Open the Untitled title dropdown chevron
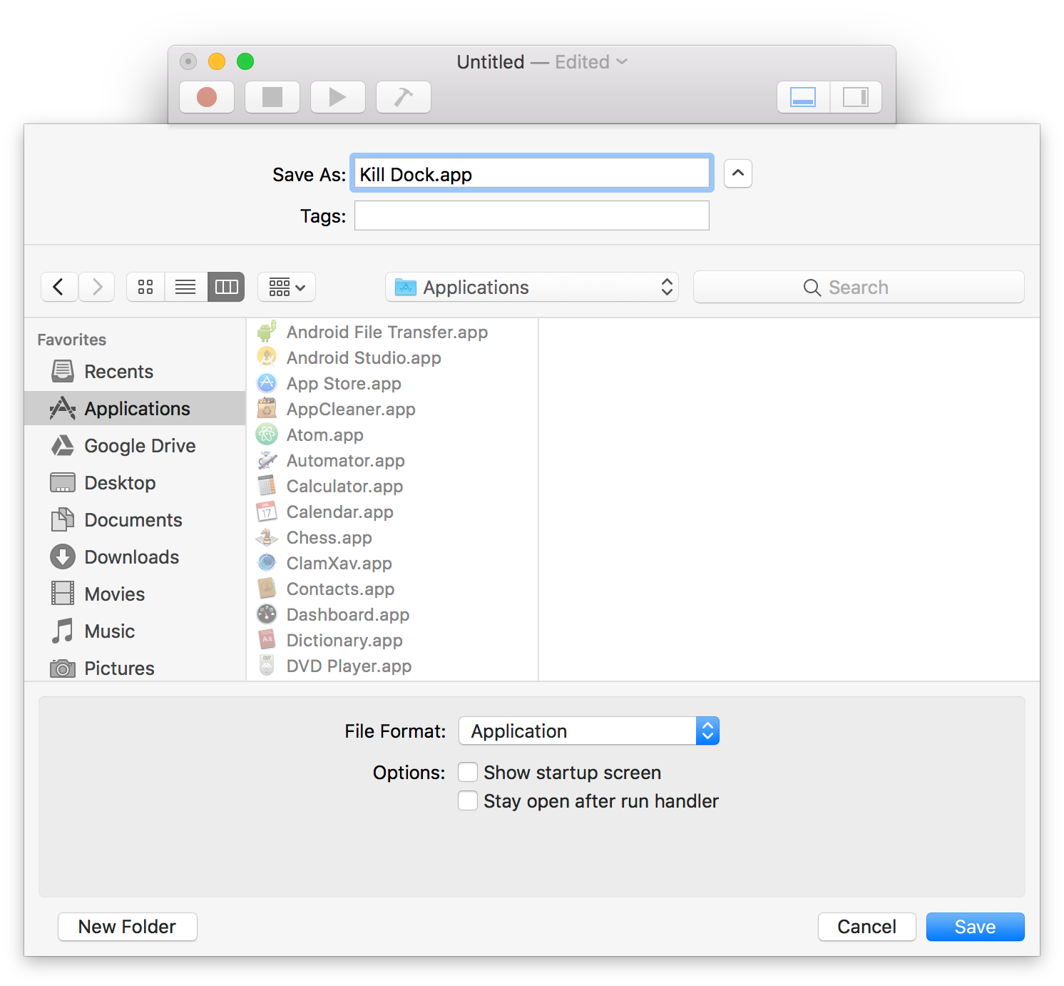Image resolution: width=1064 pixels, height=986 pixels. coord(622,62)
